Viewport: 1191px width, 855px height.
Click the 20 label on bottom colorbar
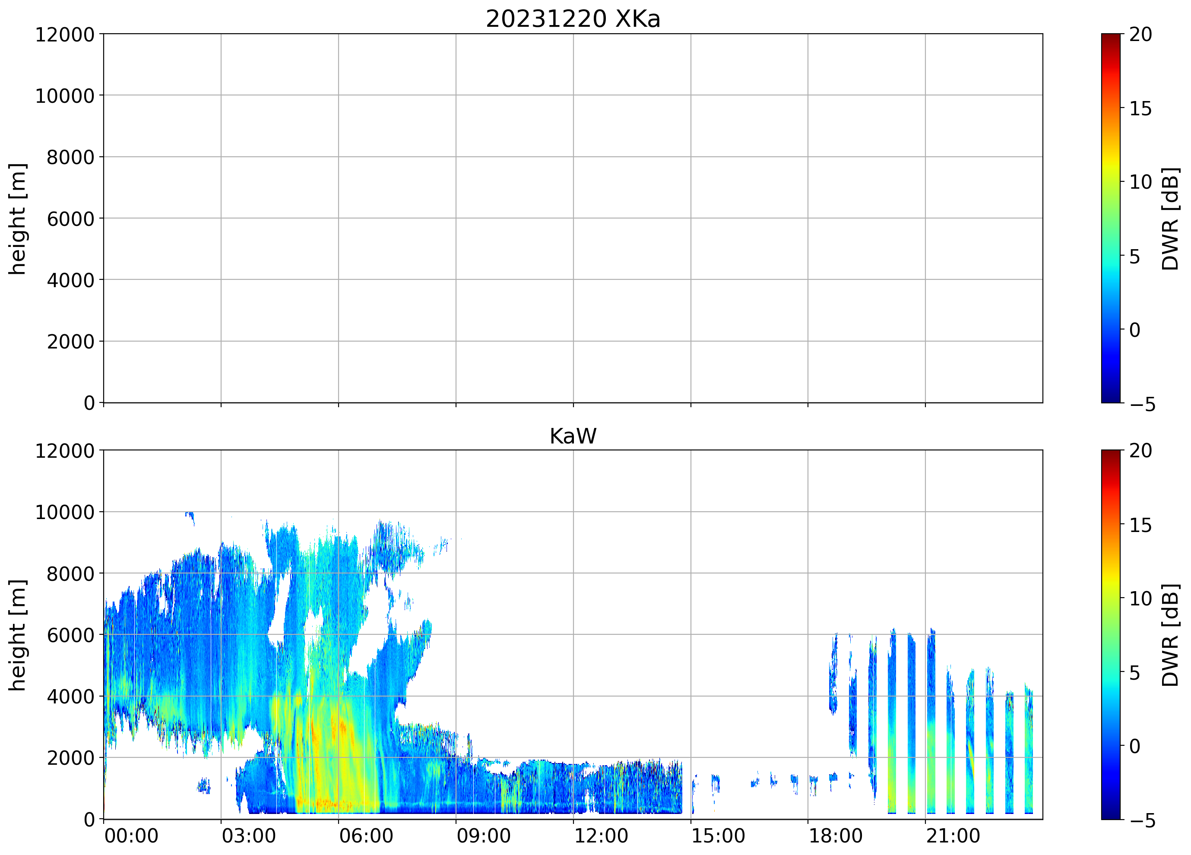coord(1140,451)
